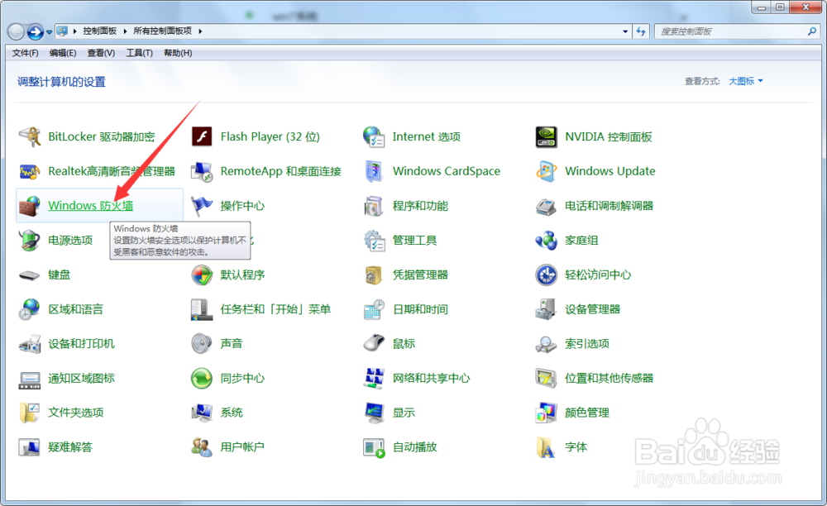The image size is (827, 506).
Task: Click the 控制面板 breadcrumb segment
Action: click(x=100, y=31)
